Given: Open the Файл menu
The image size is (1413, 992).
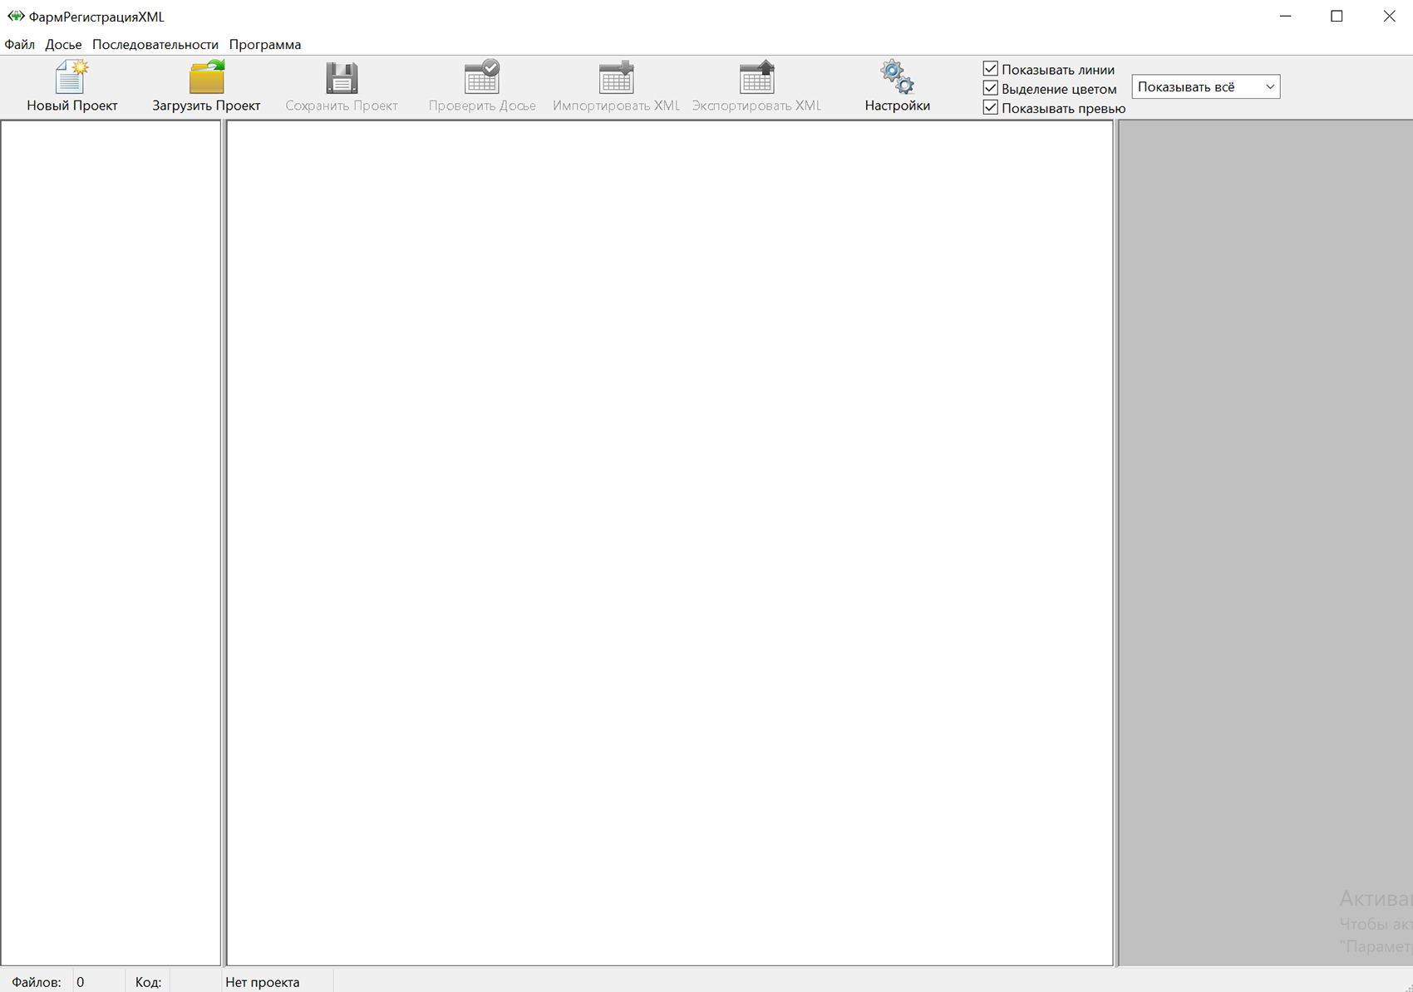Looking at the screenshot, I should (x=20, y=45).
